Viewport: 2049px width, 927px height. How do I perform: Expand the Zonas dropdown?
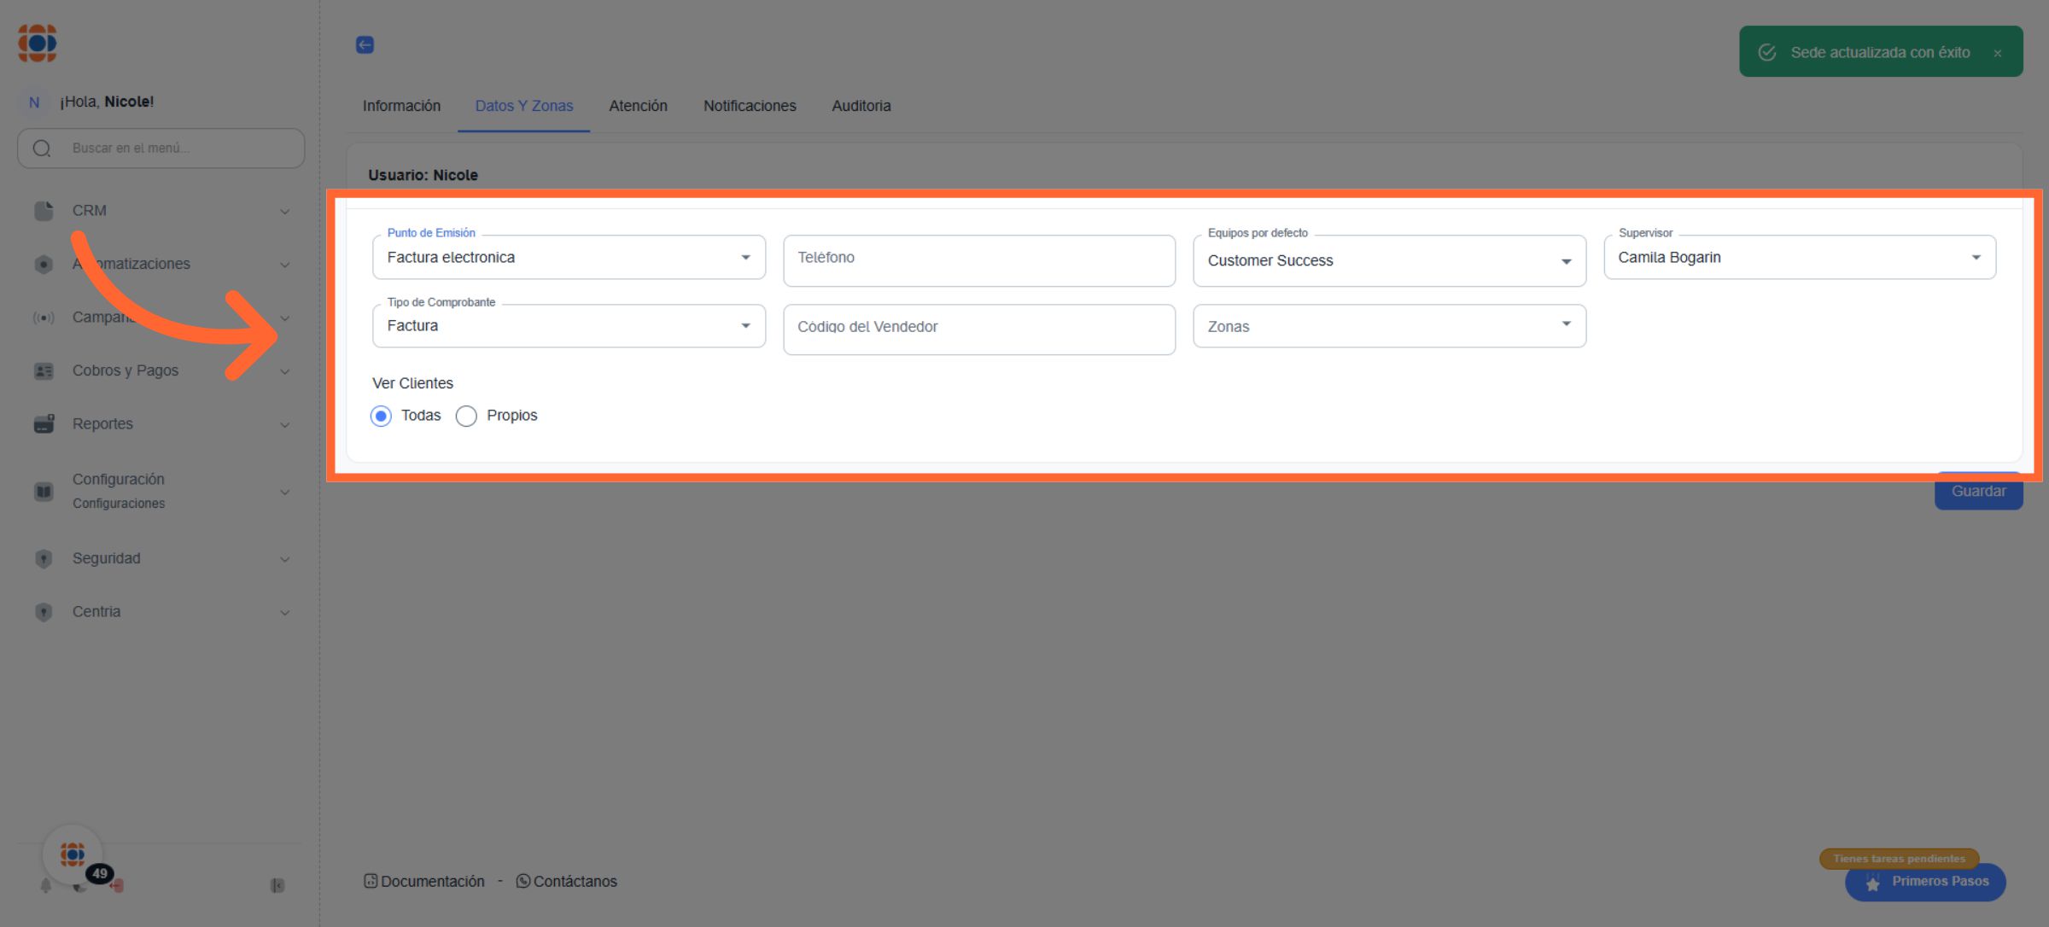(x=1388, y=325)
